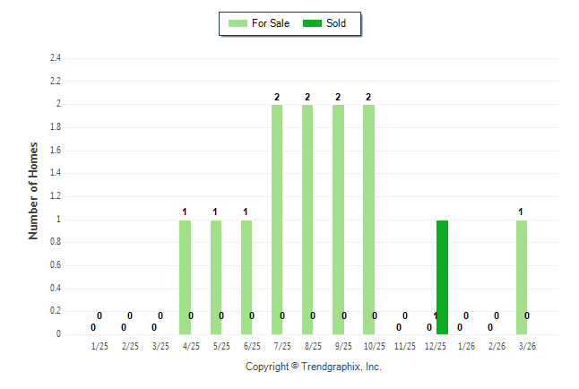The width and height of the screenshot is (579, 389).
Task: Click the 4/25 For Sale bar
Action: pos(185,277)
